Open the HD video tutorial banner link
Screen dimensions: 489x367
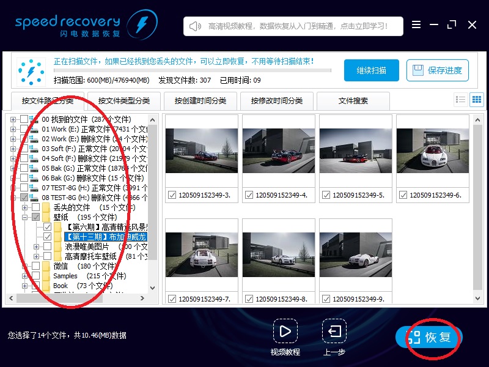tap(293, 26)
